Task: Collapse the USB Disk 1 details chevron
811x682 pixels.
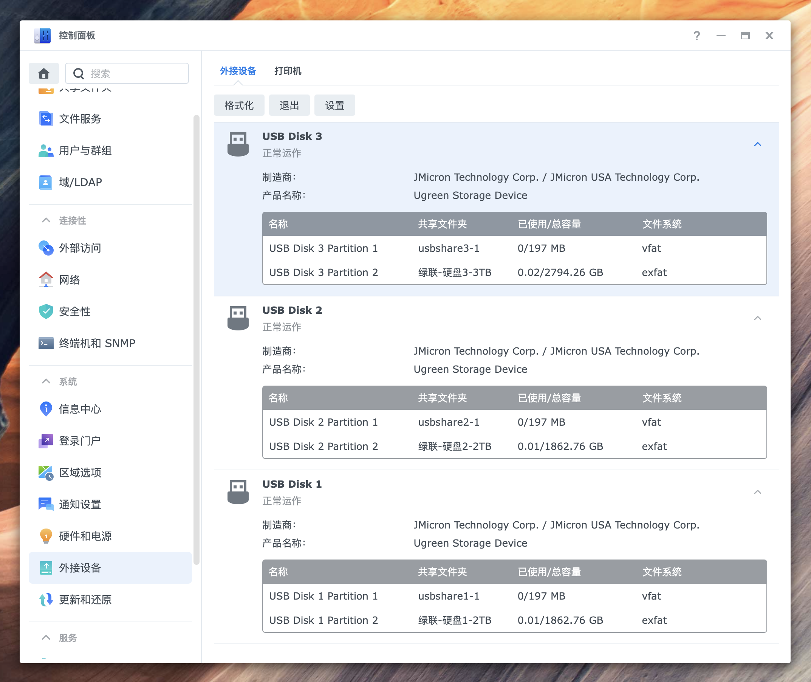Action: click(x=757, y=492)
